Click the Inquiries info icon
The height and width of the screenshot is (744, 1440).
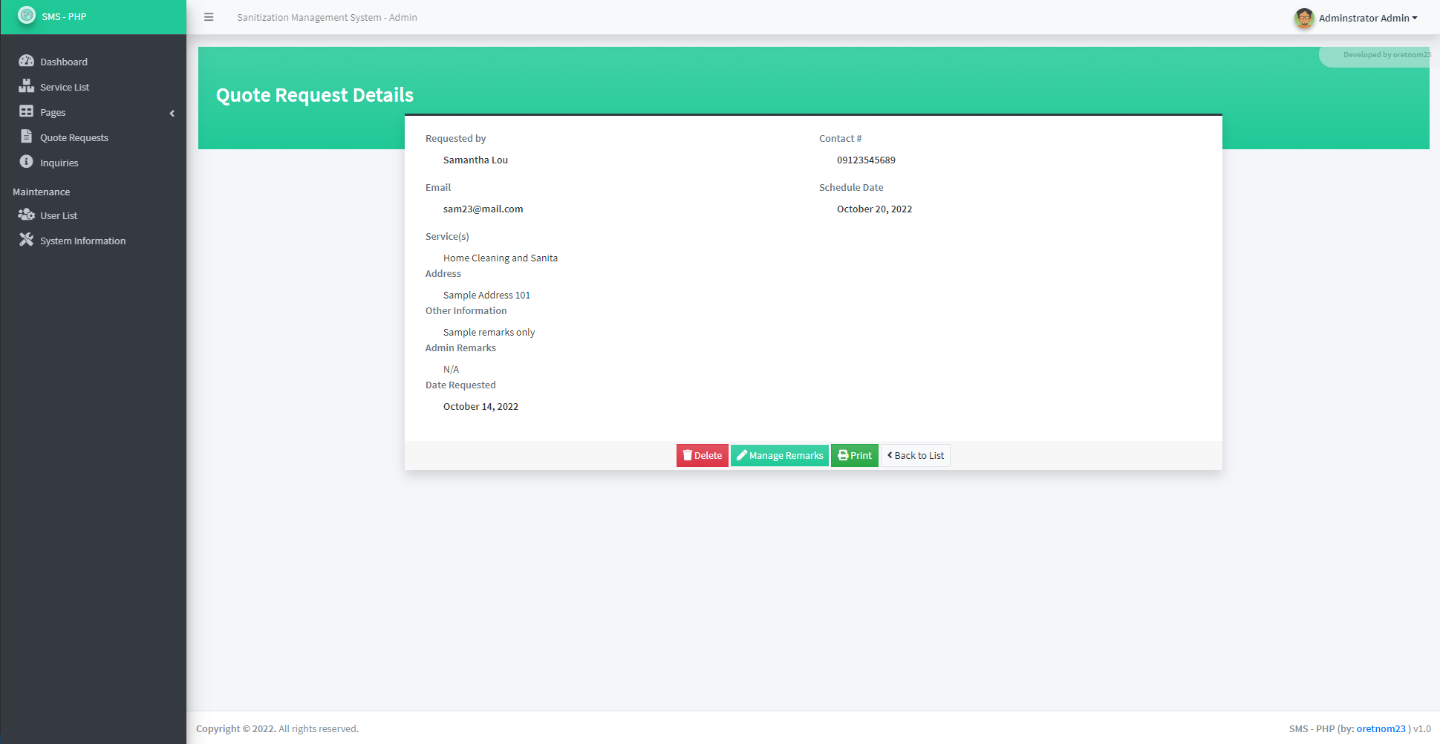coord(27,162)
